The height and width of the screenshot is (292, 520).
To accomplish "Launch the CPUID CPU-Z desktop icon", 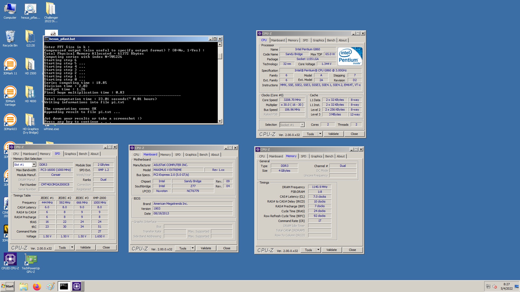I will click(10, 261).
